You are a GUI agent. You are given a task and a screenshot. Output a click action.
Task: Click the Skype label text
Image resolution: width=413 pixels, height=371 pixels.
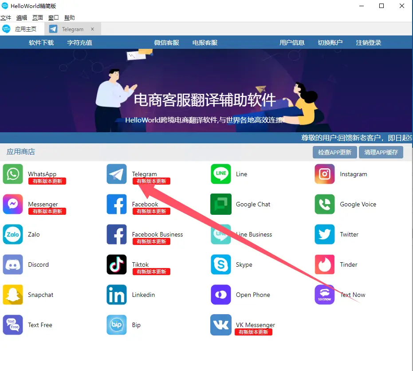(244, 265)
